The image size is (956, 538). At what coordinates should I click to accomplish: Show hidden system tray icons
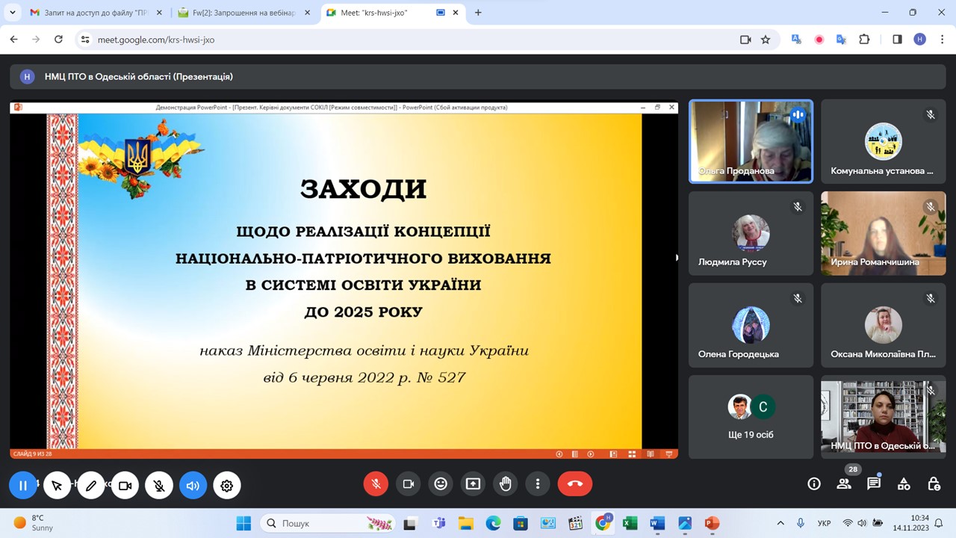coord(780,523)
